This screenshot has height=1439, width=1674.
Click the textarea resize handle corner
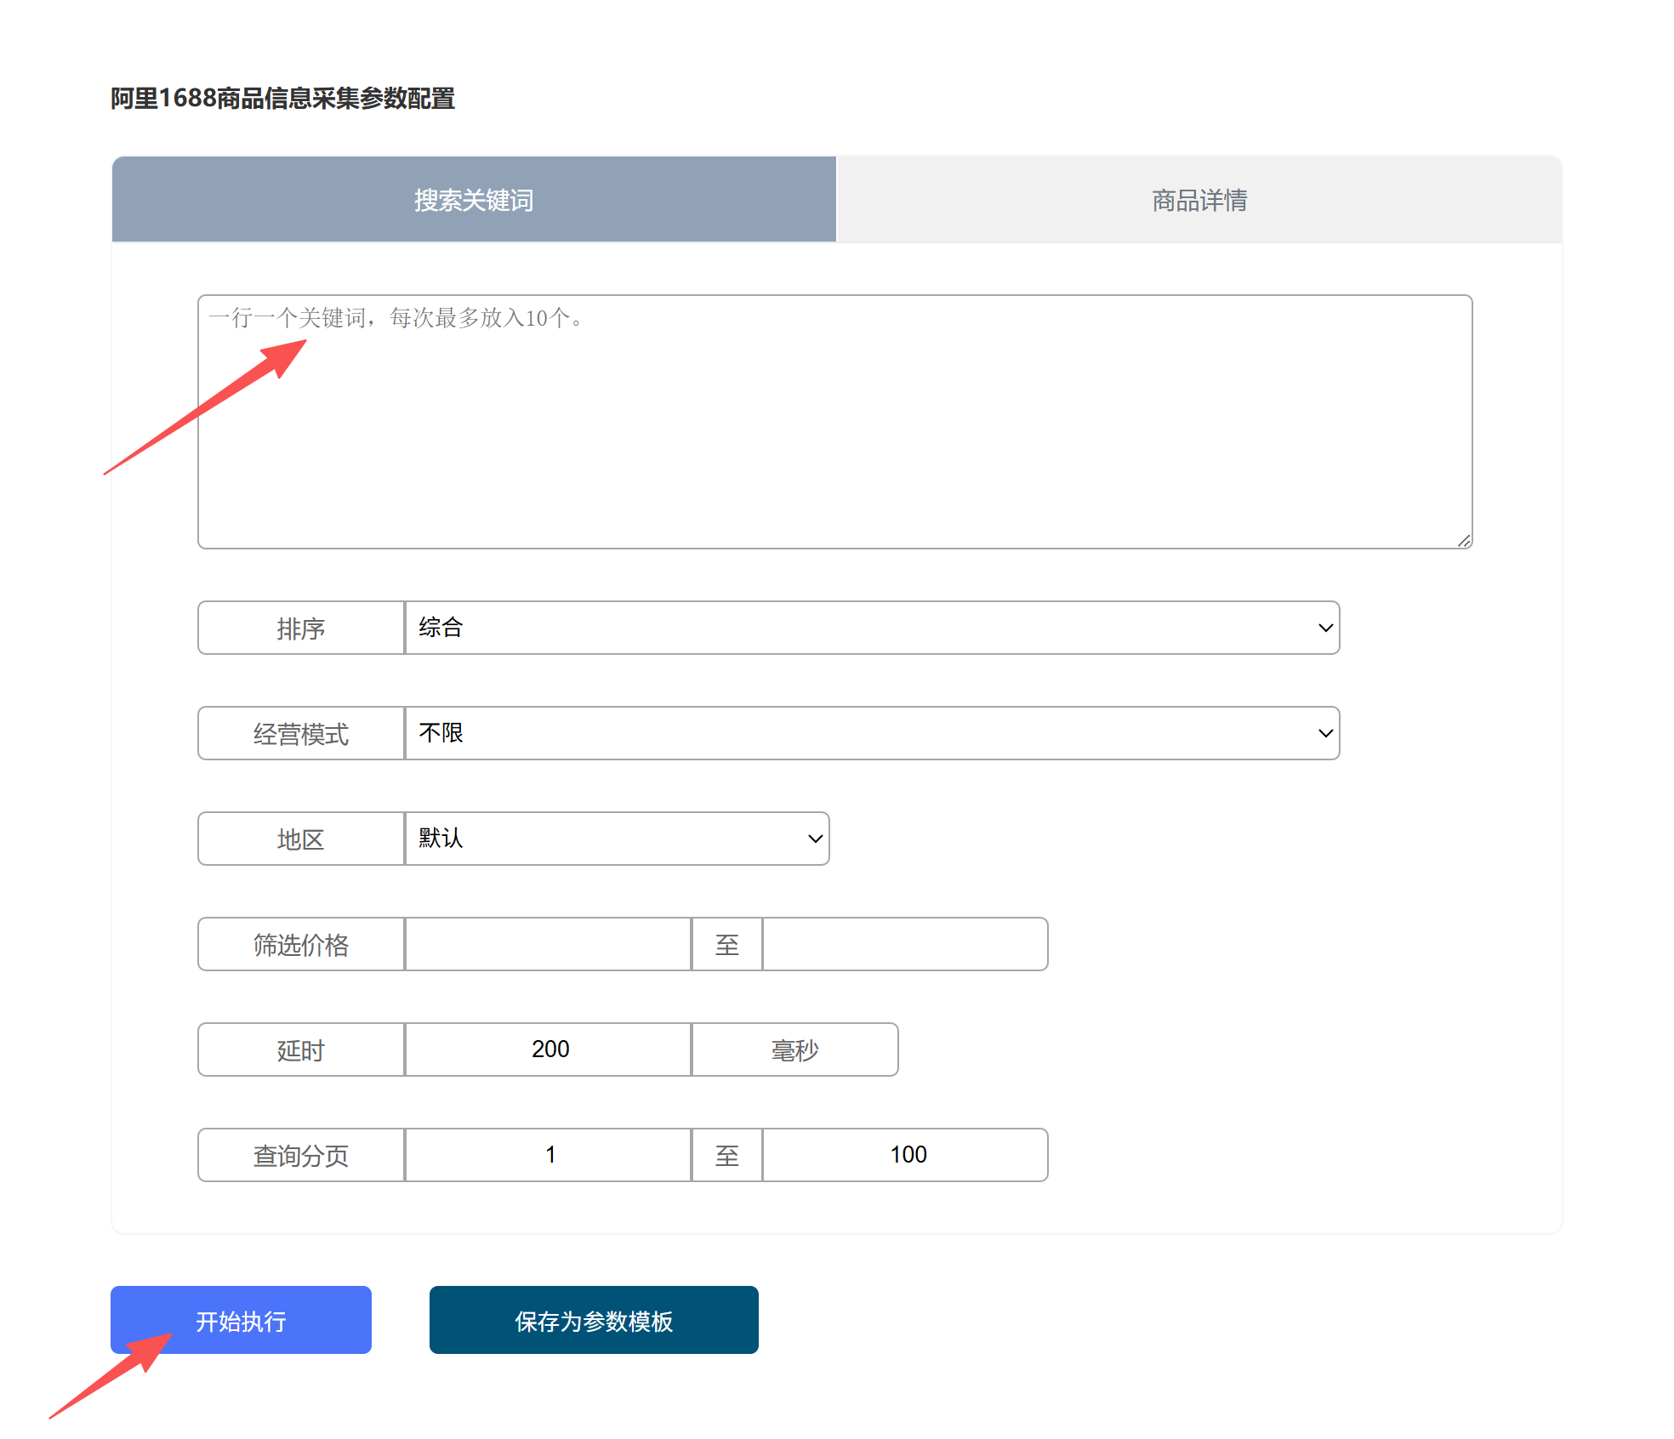coord(1464,541)
